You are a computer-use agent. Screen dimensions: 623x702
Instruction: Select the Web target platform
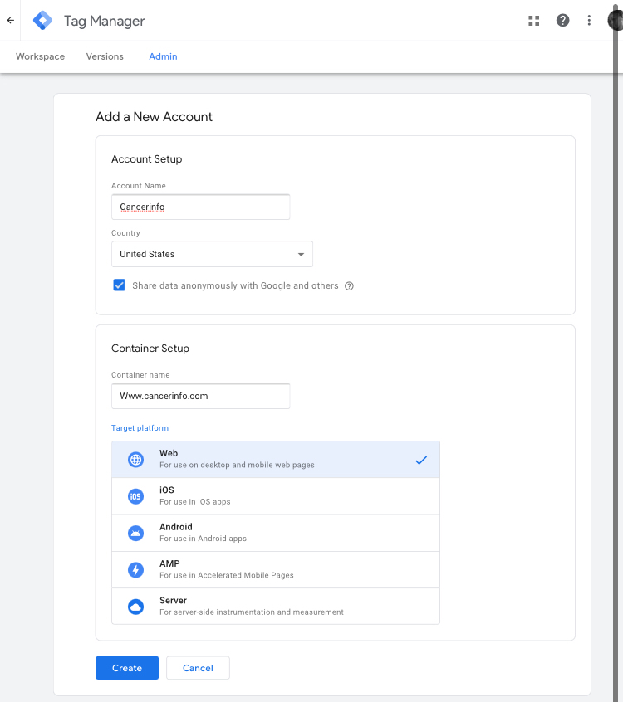[x=276, y=460]
